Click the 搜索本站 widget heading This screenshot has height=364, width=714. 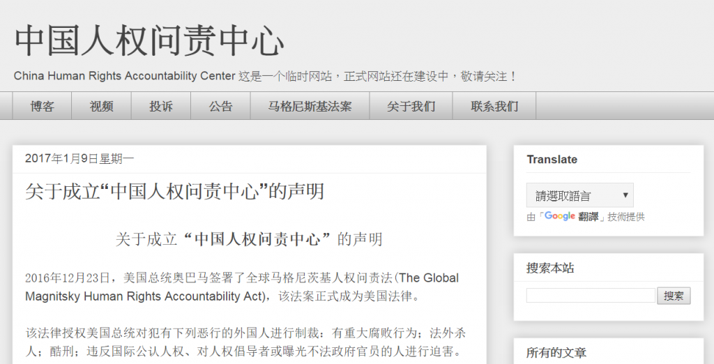coord(550,268)
